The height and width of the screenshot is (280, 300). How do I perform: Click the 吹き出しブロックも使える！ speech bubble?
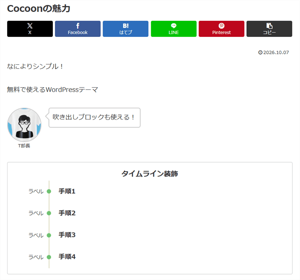coord(94,118)
